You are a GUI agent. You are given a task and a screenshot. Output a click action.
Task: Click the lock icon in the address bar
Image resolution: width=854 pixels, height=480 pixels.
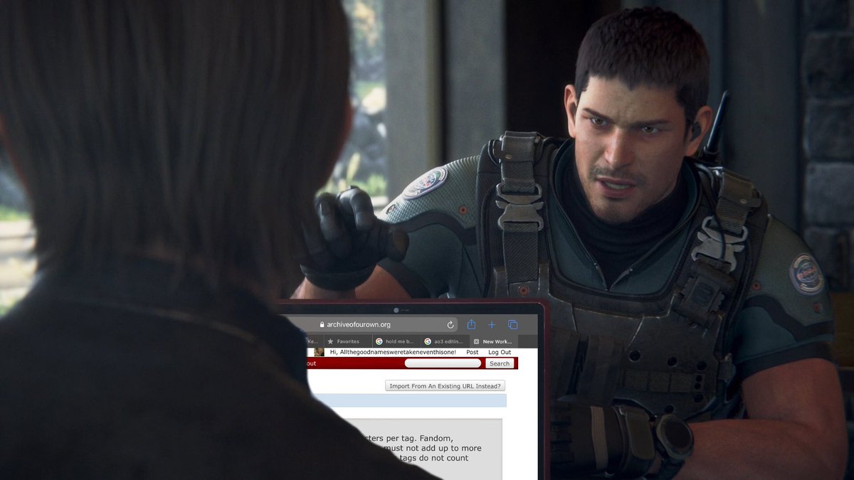[x=322, y=324]
